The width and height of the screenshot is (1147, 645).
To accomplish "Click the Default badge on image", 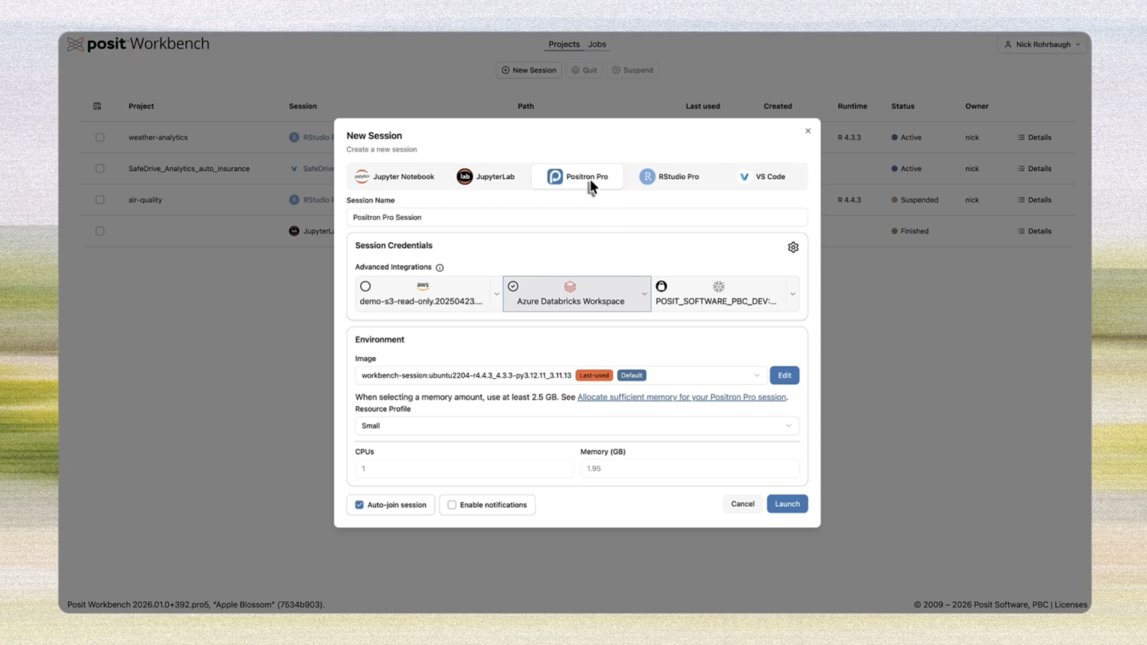I will (x=631, y=375).
